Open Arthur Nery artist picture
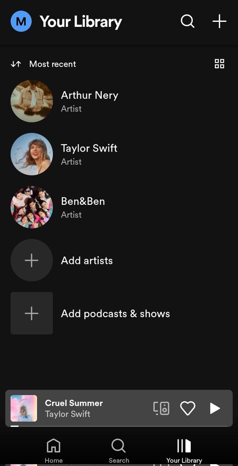Image resolution: width=238 pixels, height=466 pixels. click(32, 101)
